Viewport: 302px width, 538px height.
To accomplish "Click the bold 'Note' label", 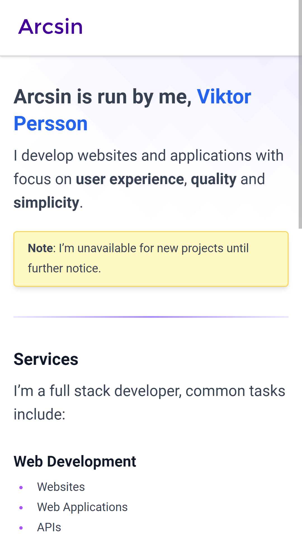I will (x=40, y=248).
